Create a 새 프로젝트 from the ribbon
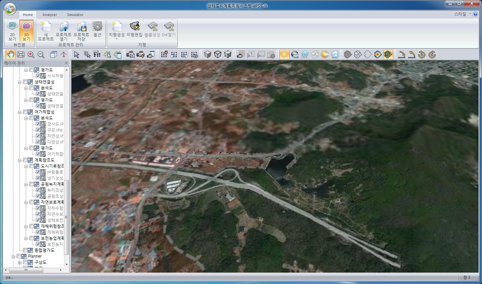The width and height of the screenshot is (482, 284). pos(46,31)
